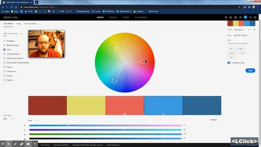Add a new library with plus icon
This screenshot has height=147, width=261.
(254, 30)
